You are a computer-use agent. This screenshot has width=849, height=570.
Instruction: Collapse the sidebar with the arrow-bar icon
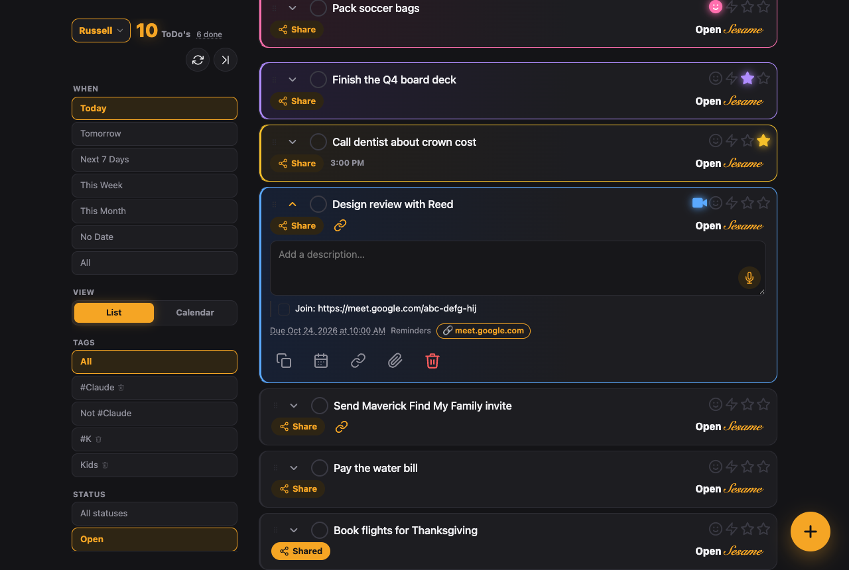point(226,60)
